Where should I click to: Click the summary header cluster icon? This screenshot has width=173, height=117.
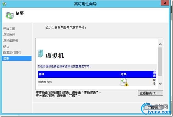click(10, 15)
